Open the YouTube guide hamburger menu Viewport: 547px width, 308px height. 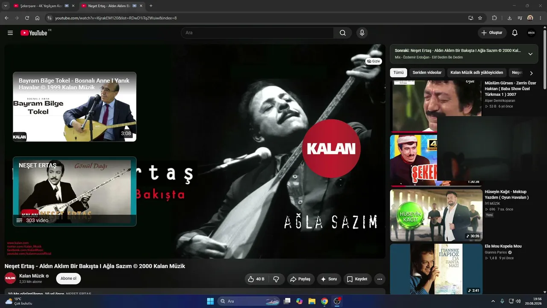pyautogui.click(x=10, y=33)
